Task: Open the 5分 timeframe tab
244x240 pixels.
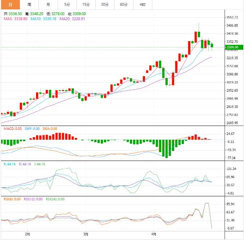Action: [67, 5]
